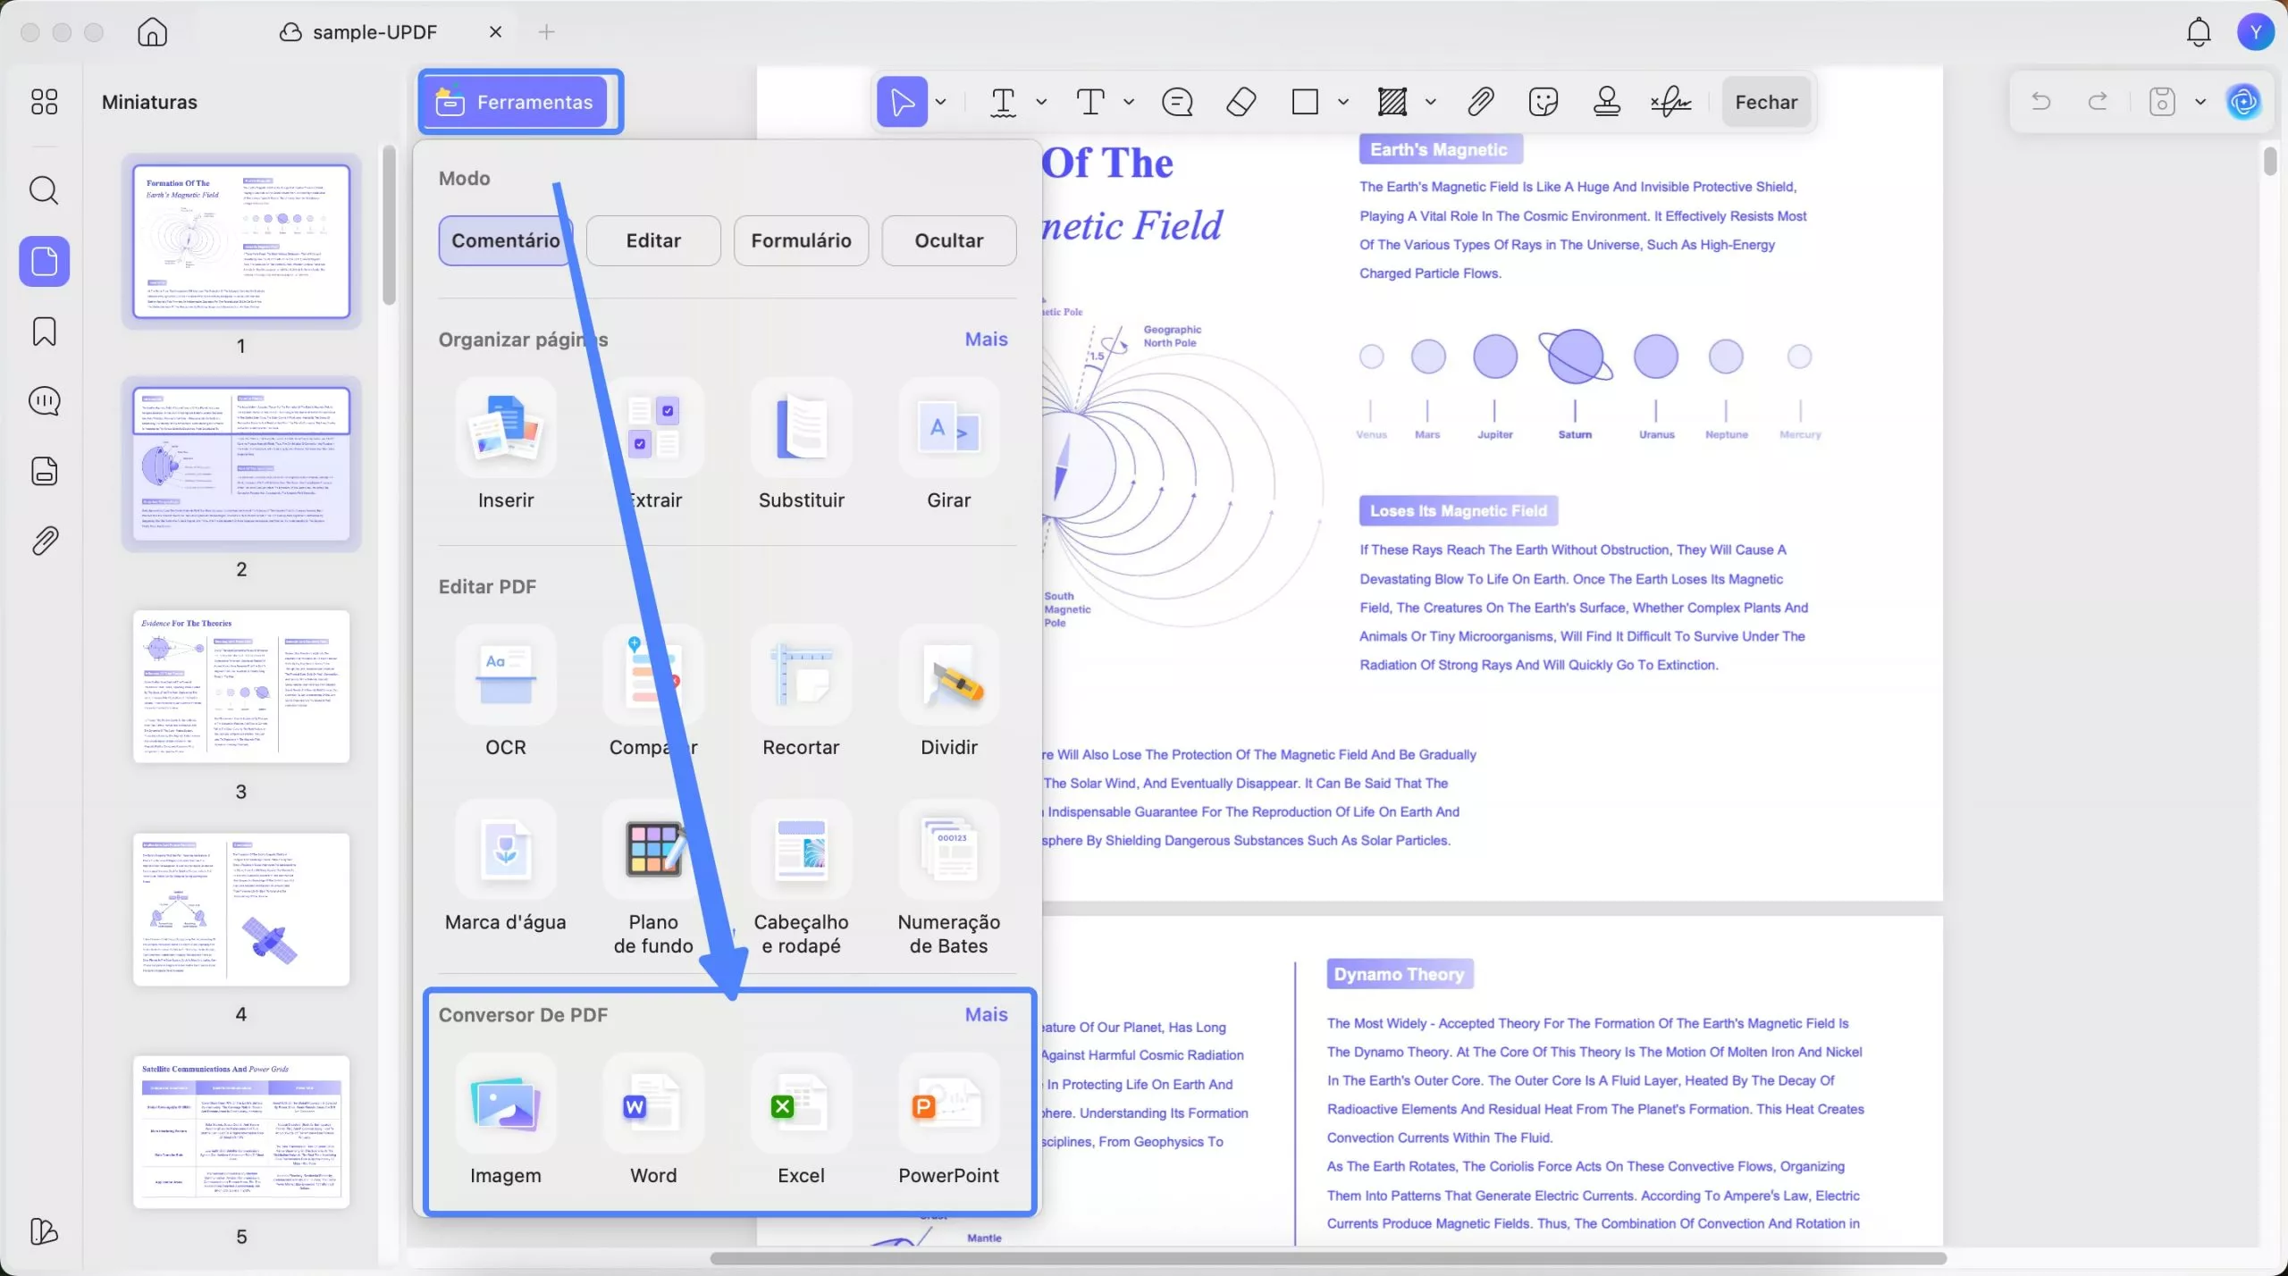Select the text comment tool
This screenshot has height=1276, width=2288.
point(1090,102)
